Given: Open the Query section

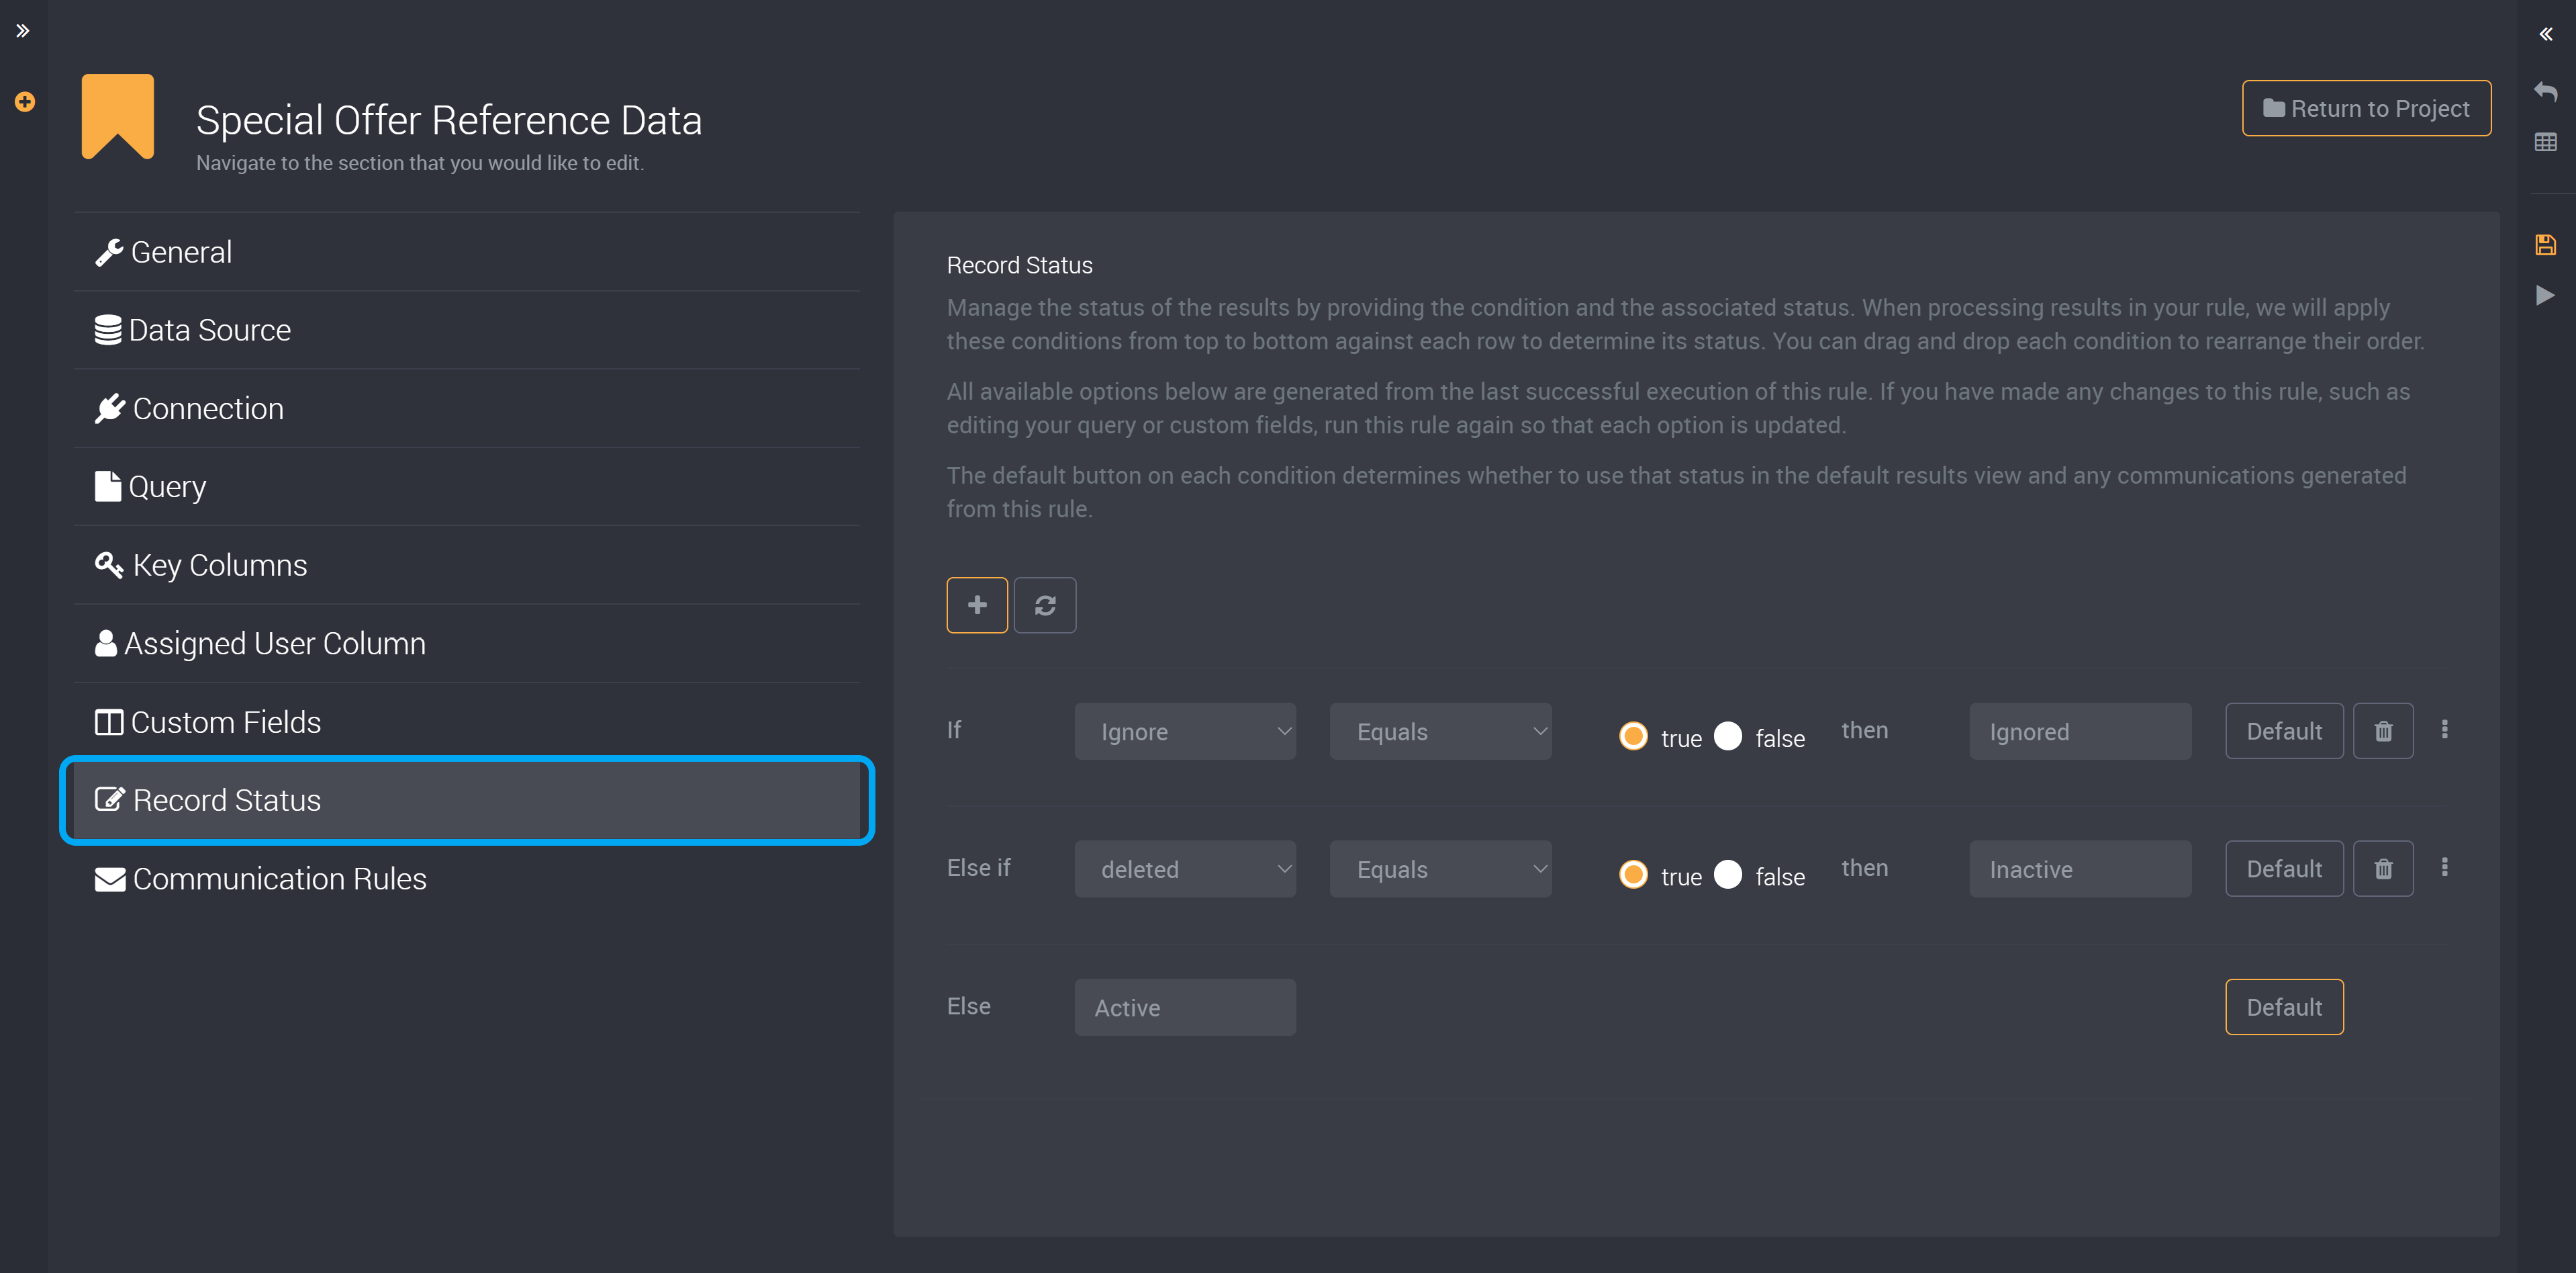Looking at the screenshot, I should coord(467,486).
